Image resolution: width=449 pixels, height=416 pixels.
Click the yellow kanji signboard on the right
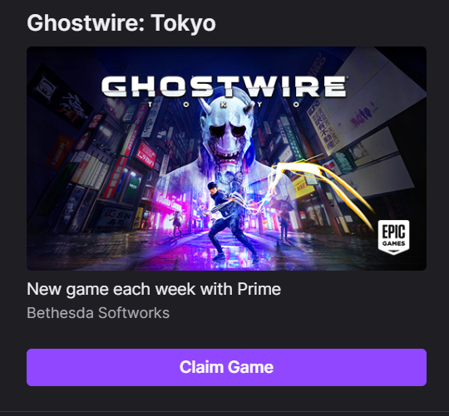click(x=323, y=127)
